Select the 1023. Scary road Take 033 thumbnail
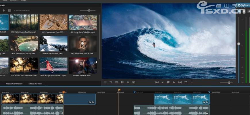The image size is (250, 115). coord(53,22)
